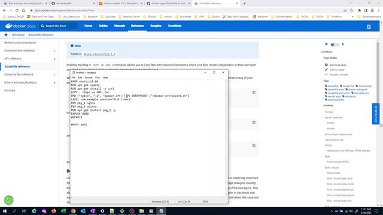Click the green circular widget at bottom-left
This screenshot has height=215, width=383.
point(9,200)
